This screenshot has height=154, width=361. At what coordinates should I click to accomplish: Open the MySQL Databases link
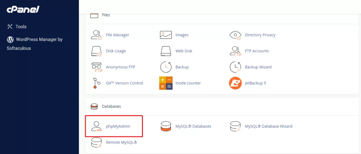coord(194,126)
